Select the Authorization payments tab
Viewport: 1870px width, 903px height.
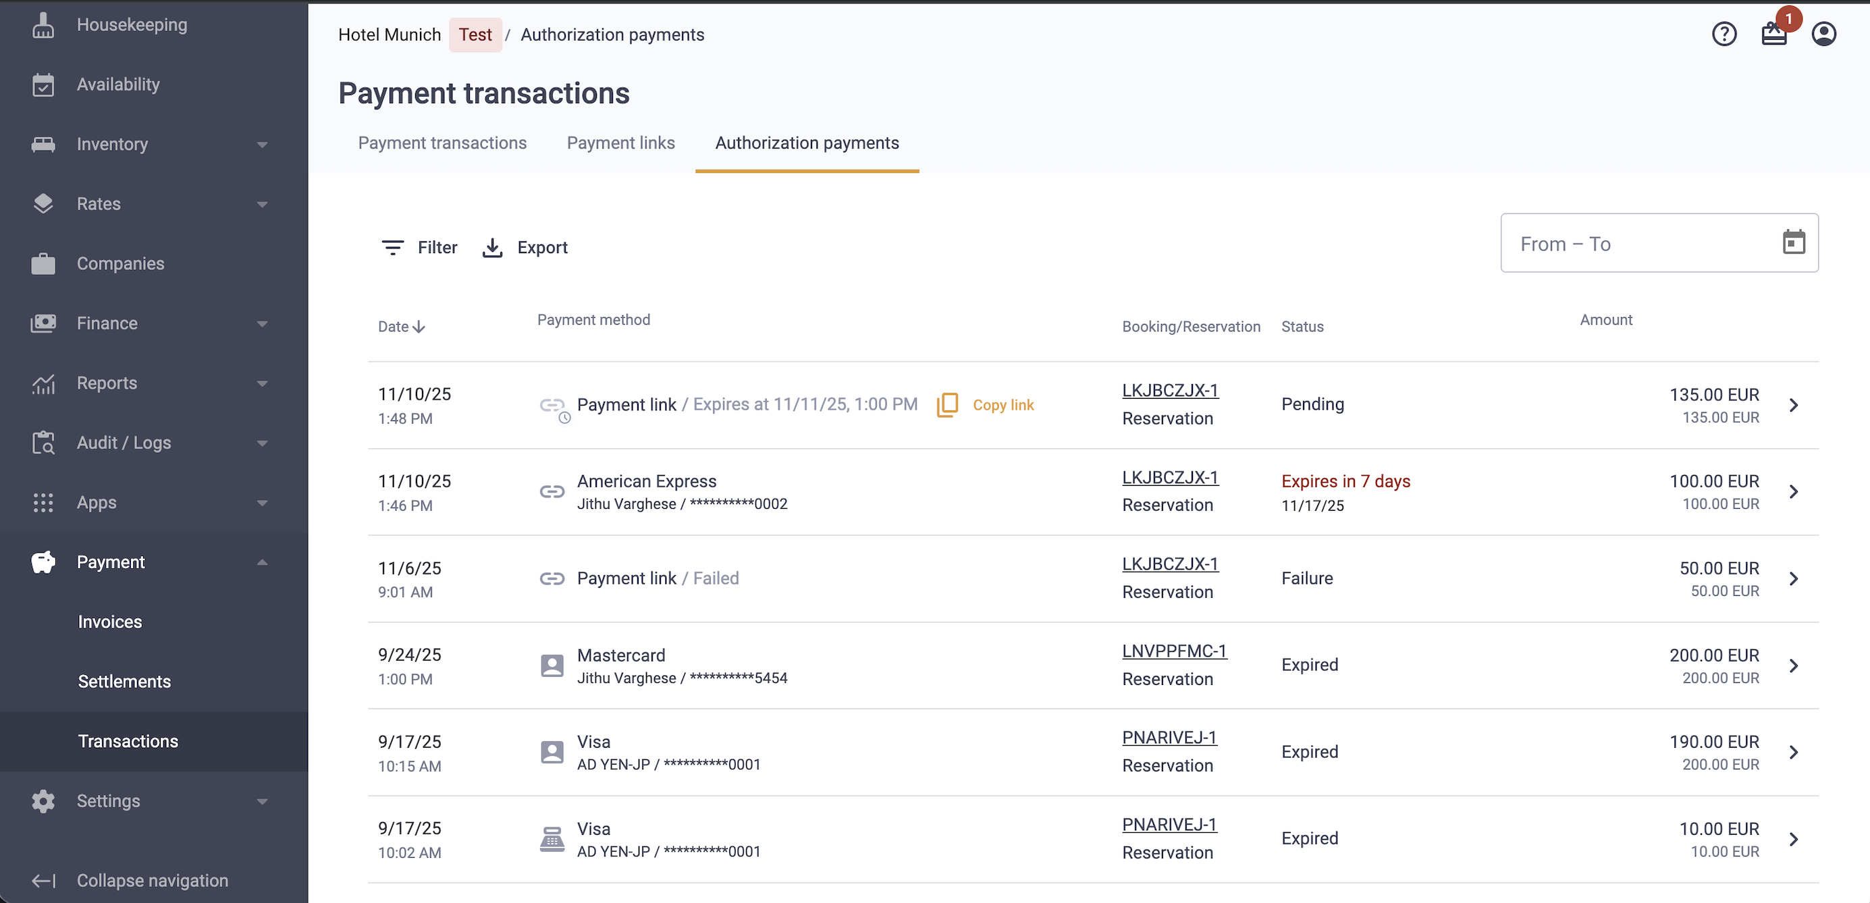tap(807, 143)
